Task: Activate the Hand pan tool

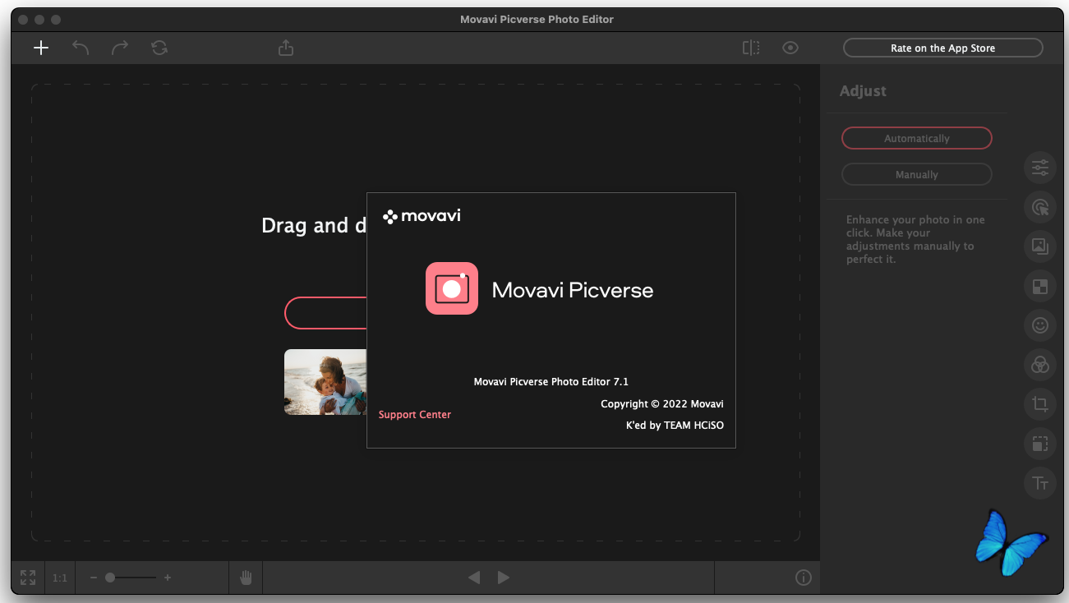Action: coord(246,578)
